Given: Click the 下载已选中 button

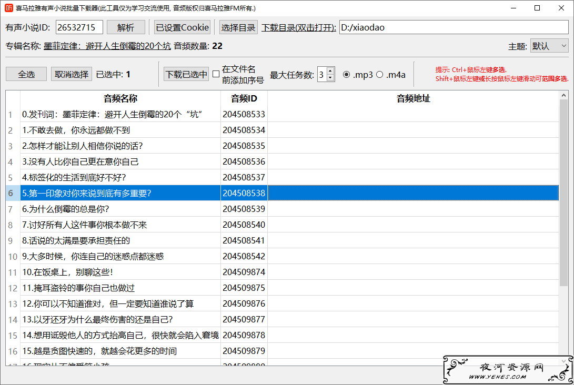Looking at the screenshot, I should [186, 74].
